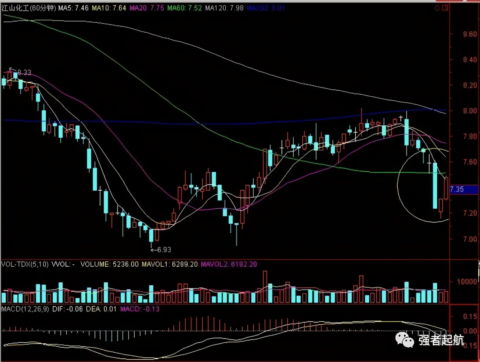The height and width of the screenshot is (362, 480).
Task: Click the 8.60 price axis label
Action: click(x=470, y=34)
